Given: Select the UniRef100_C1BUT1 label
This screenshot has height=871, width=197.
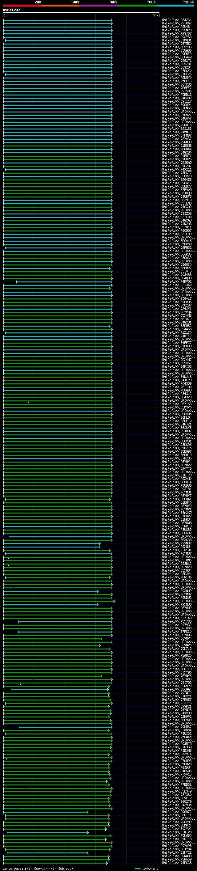Looking at the screenshot, I should point(177,156).
